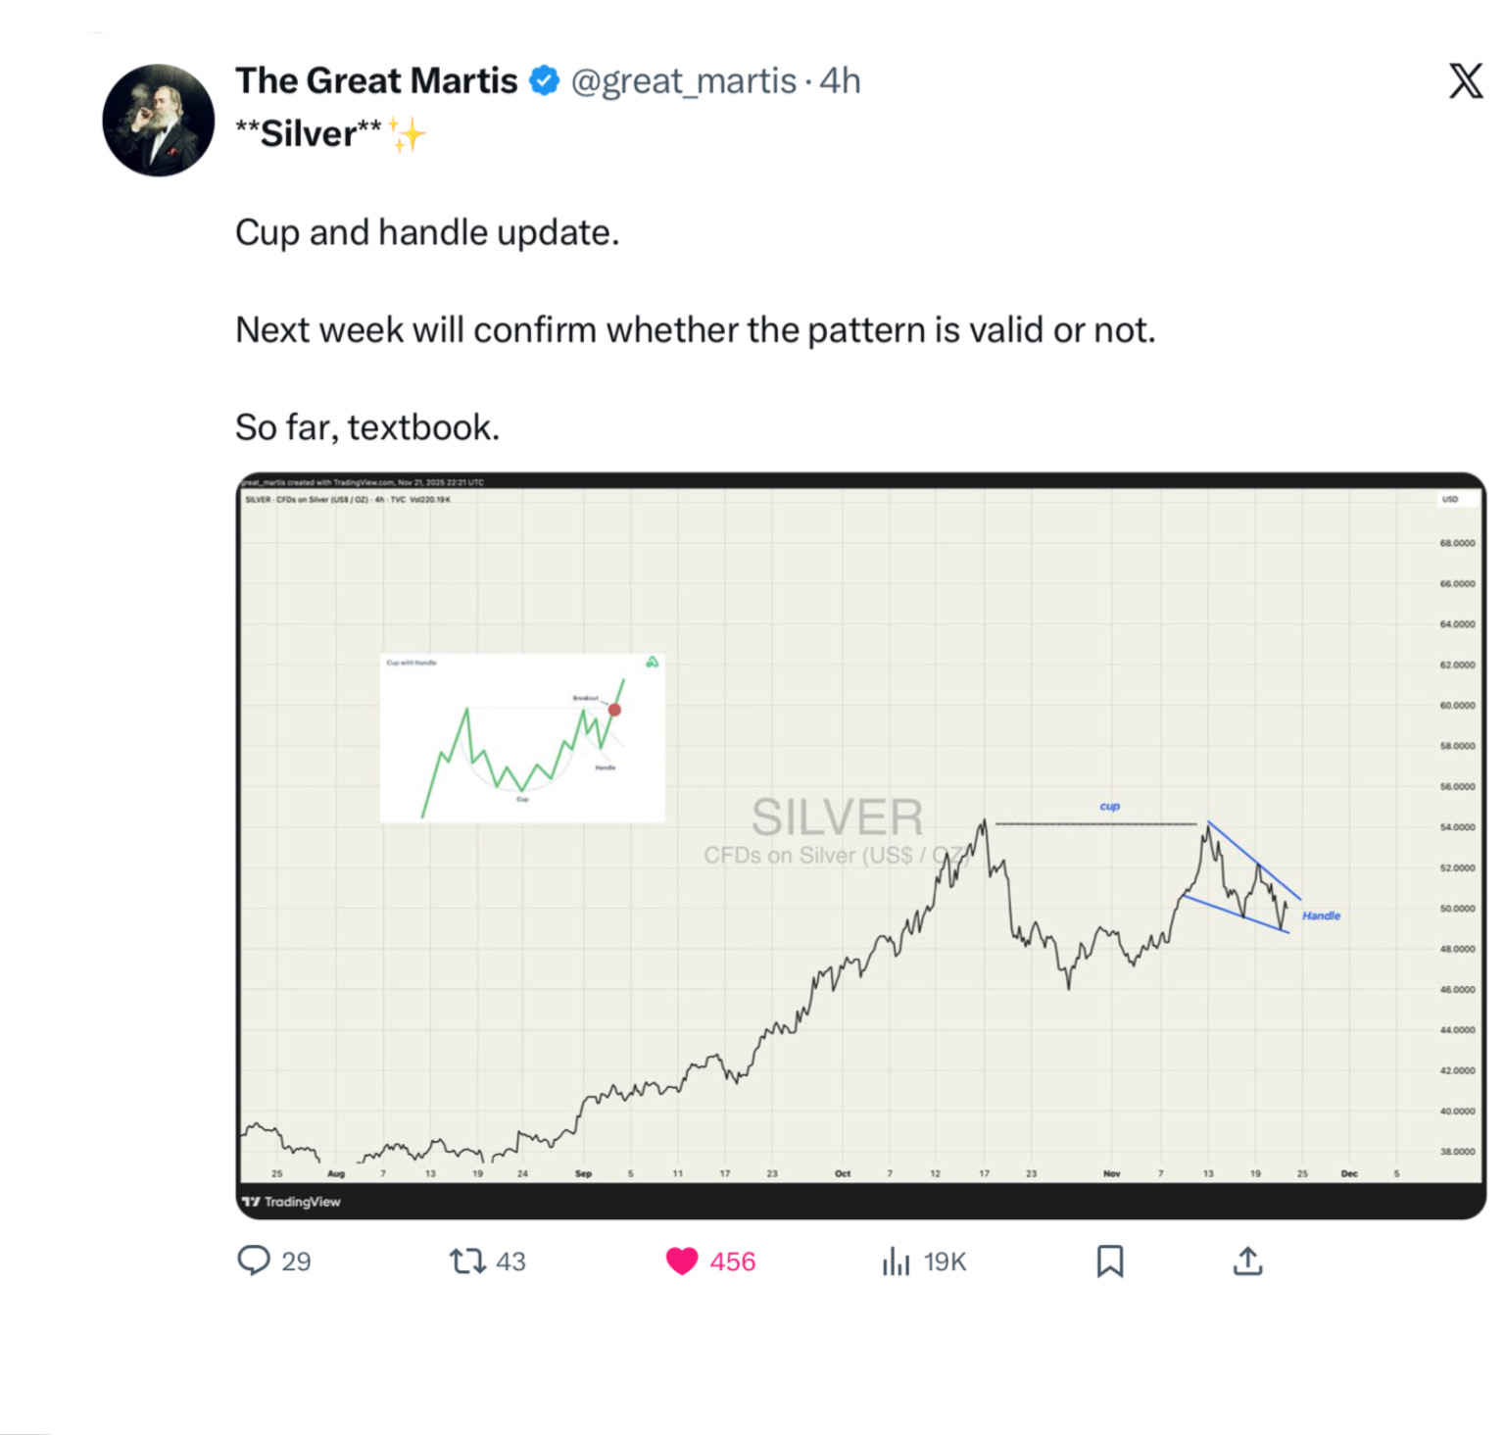Click the SILVER watermark on the chart
This screenshot has width=1505, height=1435.
[837, 817]
